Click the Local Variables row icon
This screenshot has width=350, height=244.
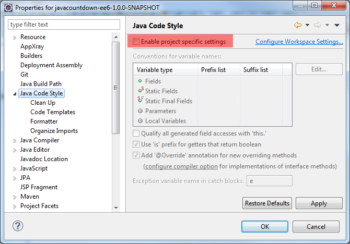coord(140,121)
